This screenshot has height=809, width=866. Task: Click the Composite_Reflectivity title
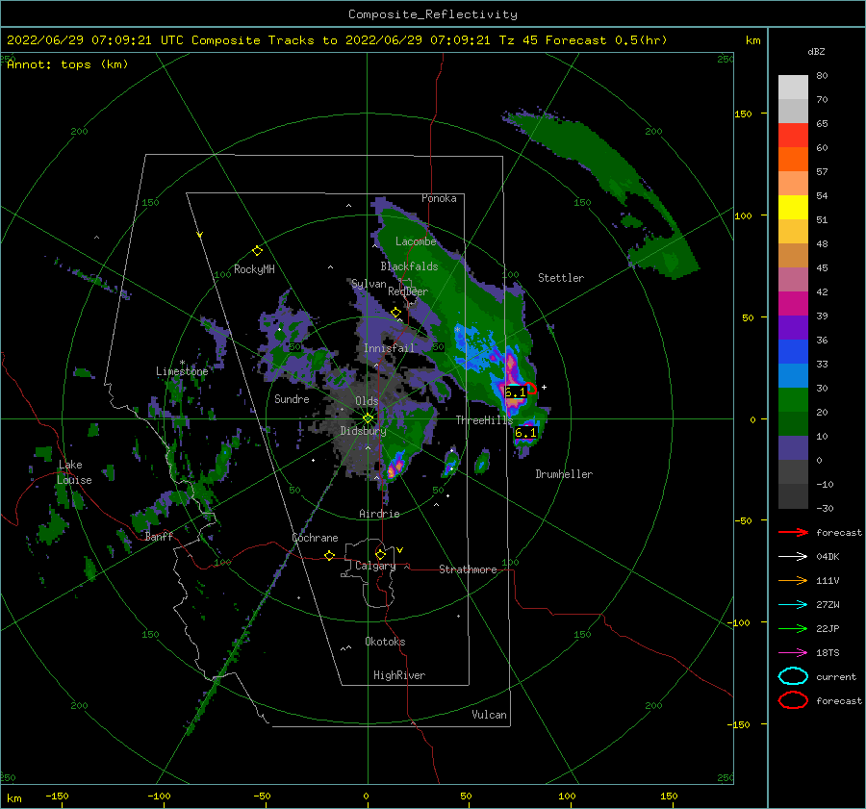pyautogui.click(x=433, y=14)
